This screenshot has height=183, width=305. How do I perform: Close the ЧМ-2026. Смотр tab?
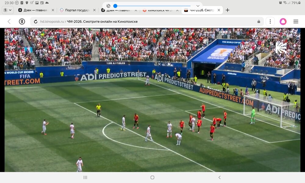(219, 10)
